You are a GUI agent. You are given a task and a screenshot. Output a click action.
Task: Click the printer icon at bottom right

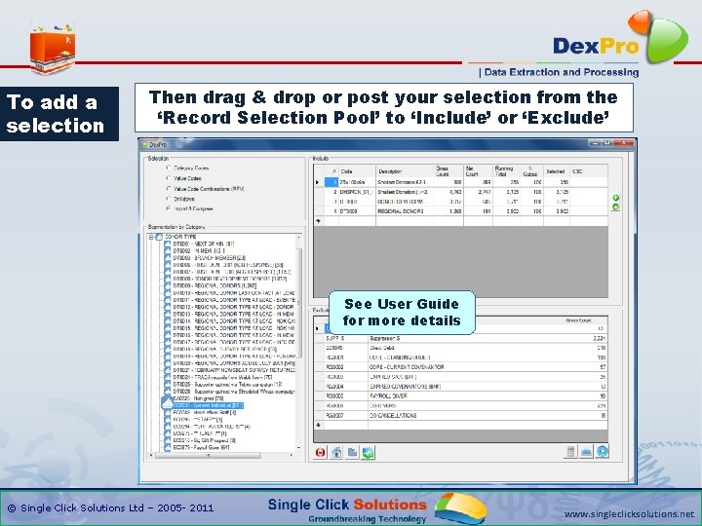tap(586, 452)
